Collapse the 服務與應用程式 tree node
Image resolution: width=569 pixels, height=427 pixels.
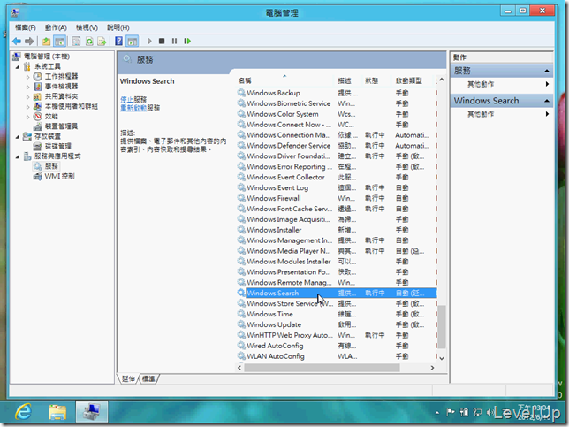[x=17, y=156]
